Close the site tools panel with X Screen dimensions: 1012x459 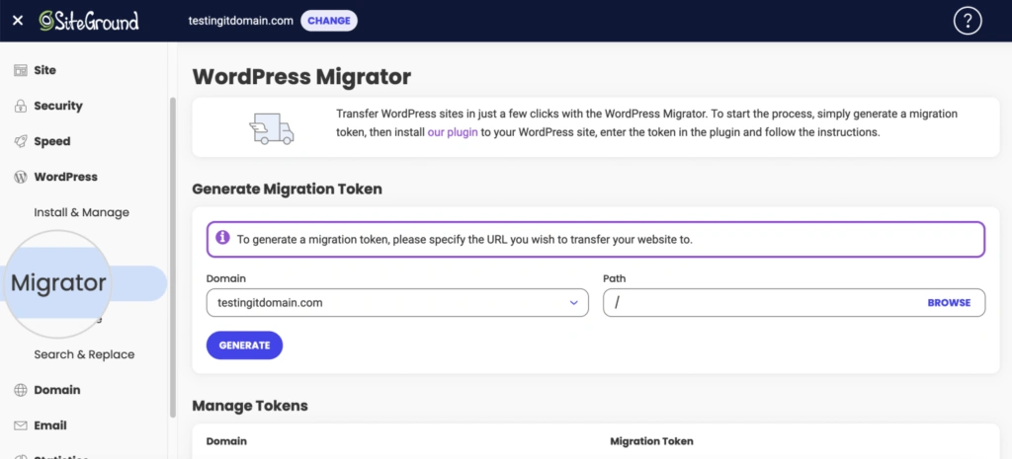click(x=18, y=21)
